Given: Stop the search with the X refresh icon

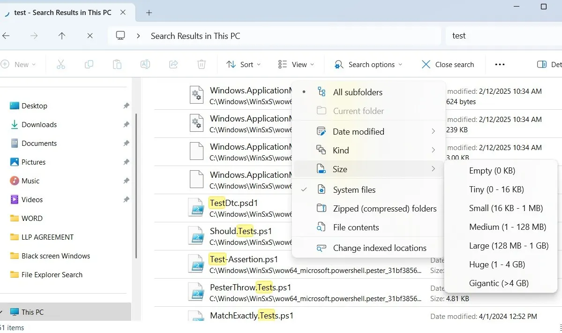Looking at the screenshot, I should 90,36.
